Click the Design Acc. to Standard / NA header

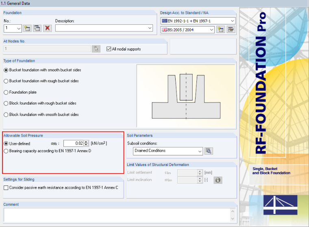(184, 13)
